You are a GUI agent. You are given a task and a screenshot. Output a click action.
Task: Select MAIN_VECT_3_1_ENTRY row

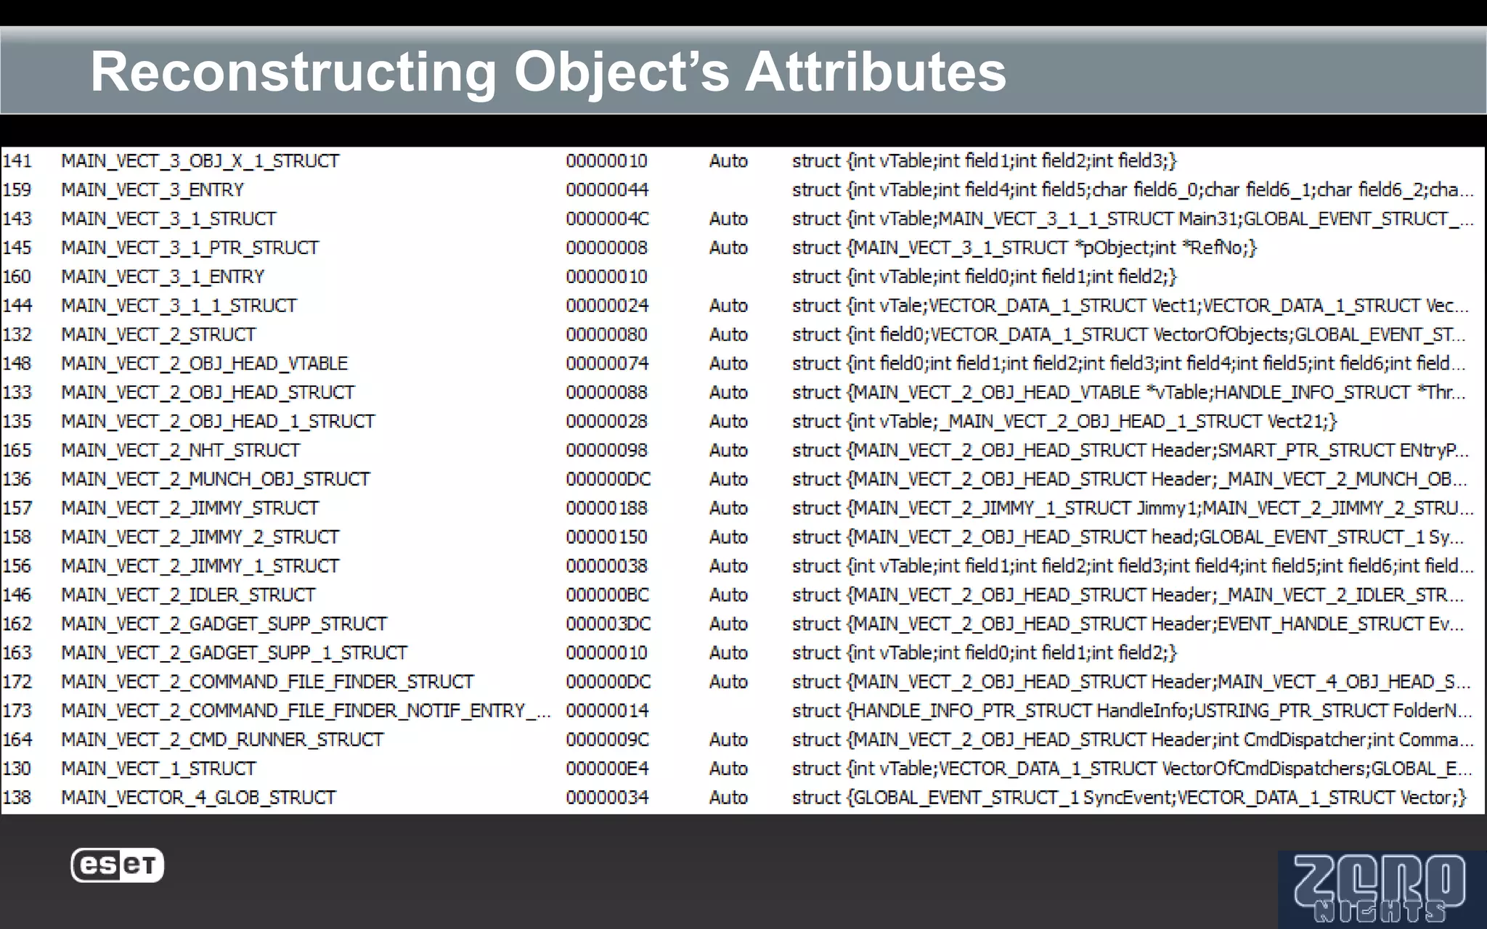(x=742, y=277)
